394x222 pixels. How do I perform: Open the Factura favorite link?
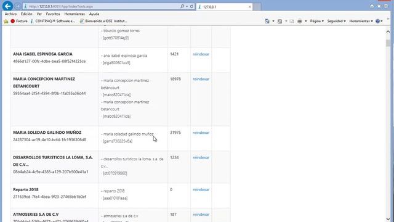pos(19,21)
